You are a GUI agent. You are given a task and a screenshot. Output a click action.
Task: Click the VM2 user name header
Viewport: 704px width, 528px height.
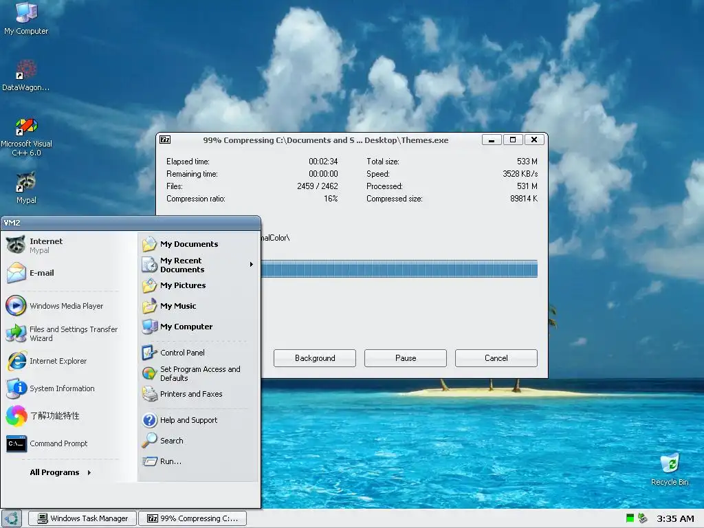click(12, 223)
